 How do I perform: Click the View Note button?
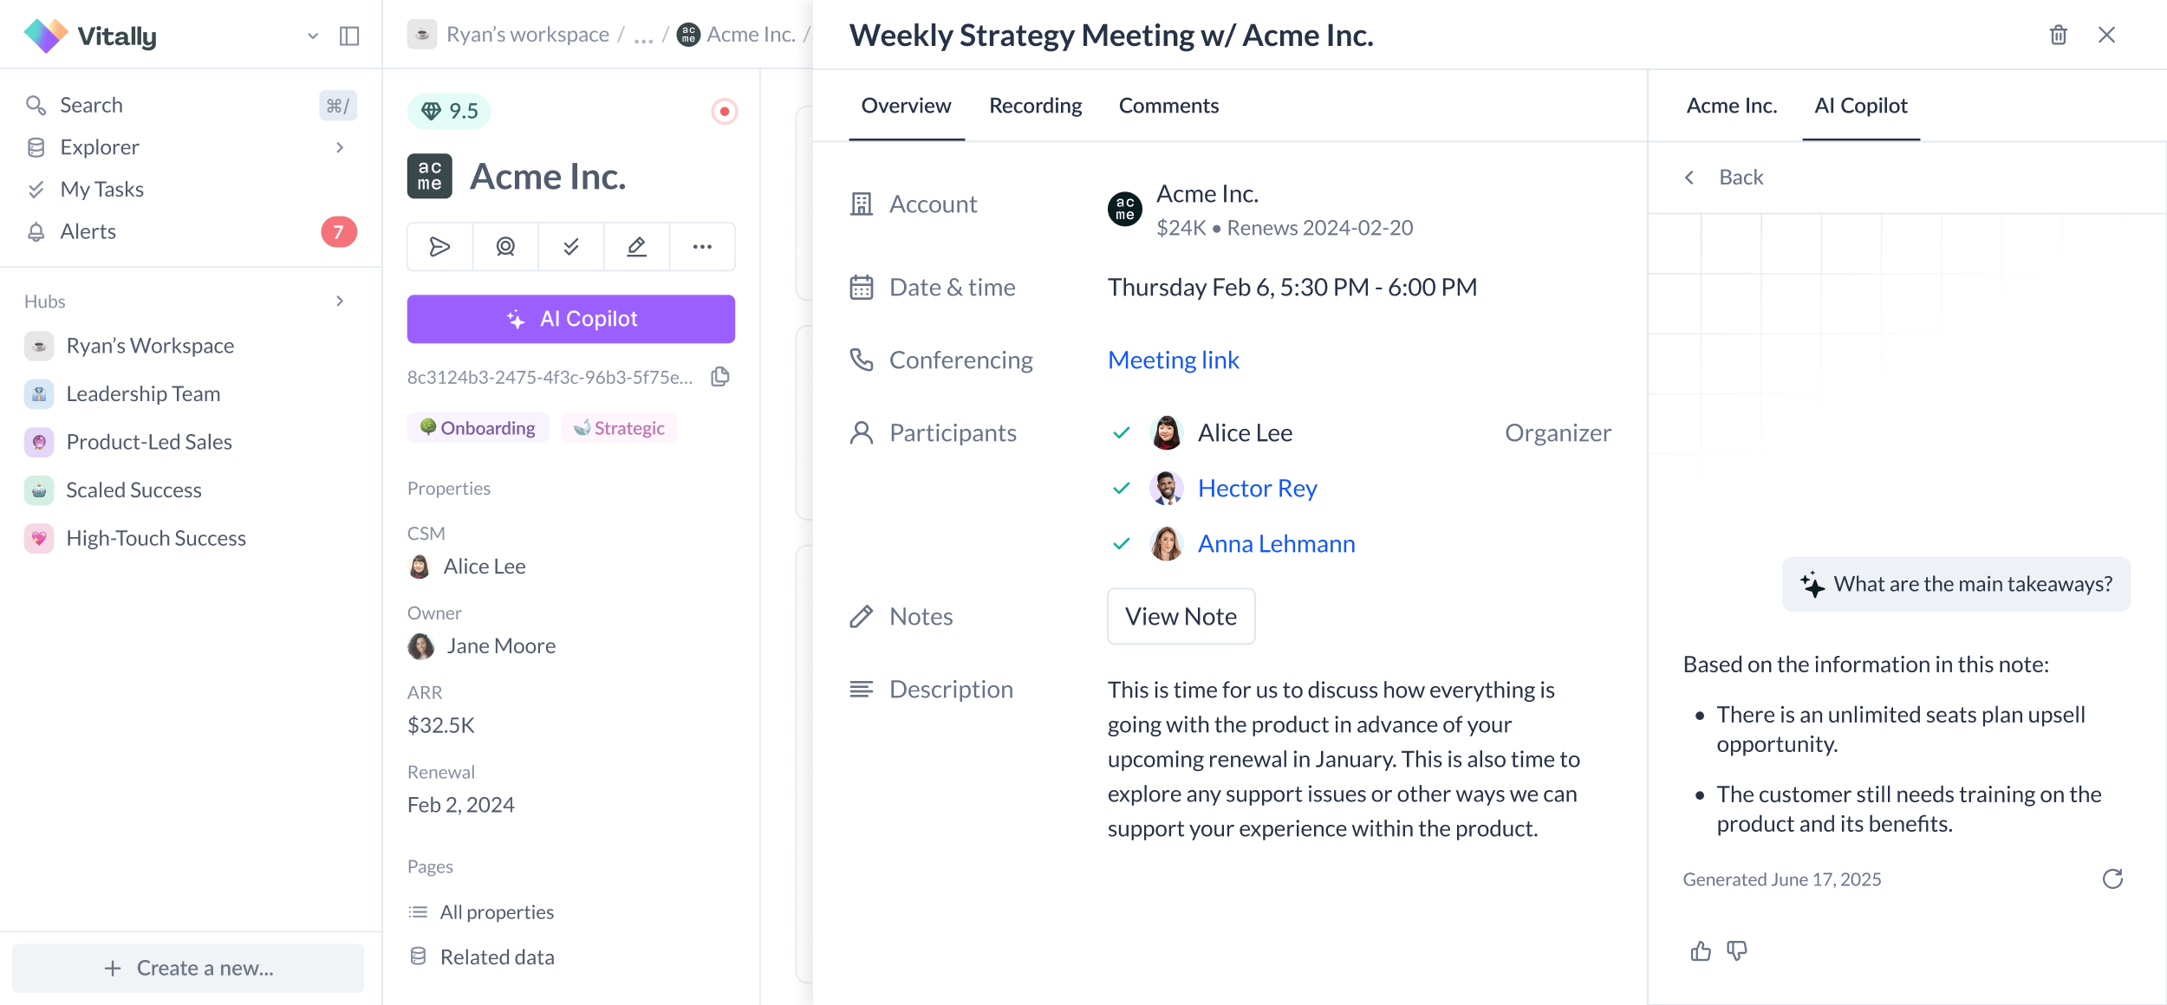pyautogui.click(x=1181, y=616)
